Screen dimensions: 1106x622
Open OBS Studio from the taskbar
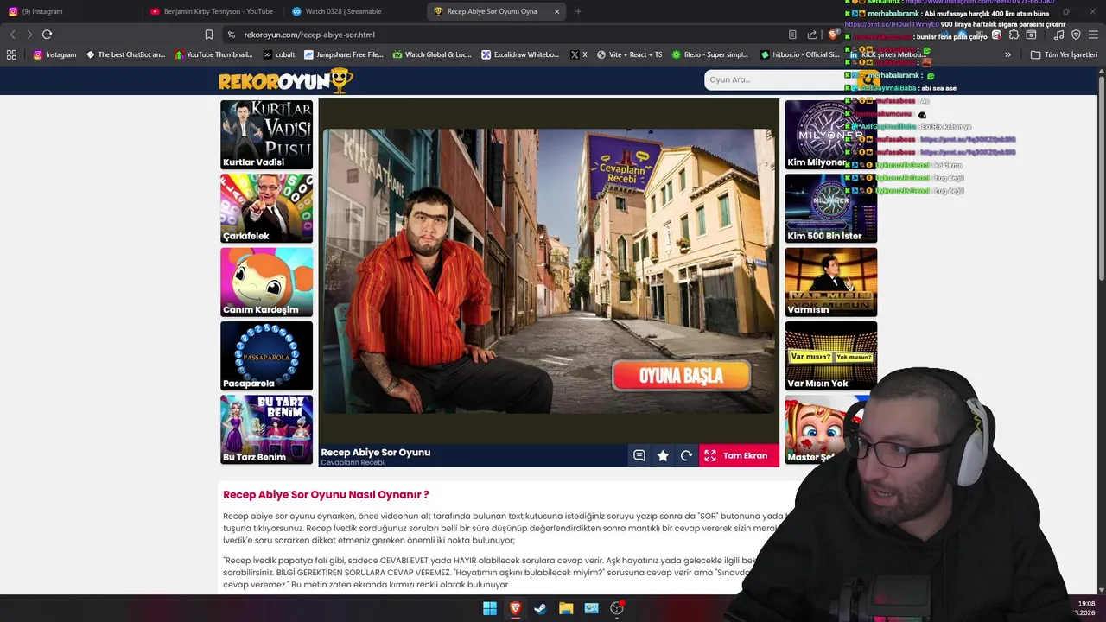(x=617, y=608)
